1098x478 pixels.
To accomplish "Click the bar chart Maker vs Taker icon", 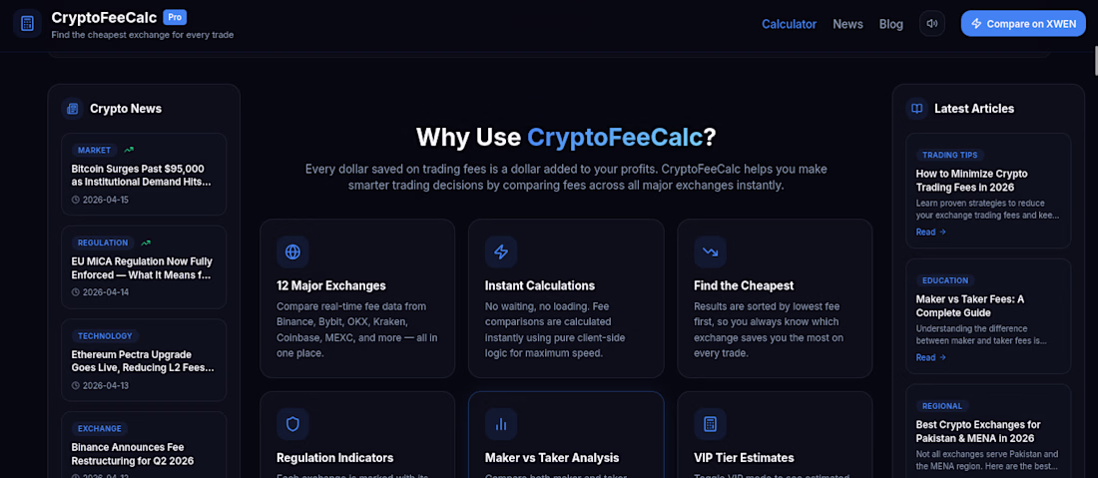I will coord(501,424).
